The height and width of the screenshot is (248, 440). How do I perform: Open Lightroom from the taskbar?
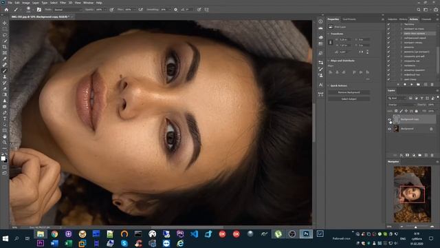click(x=320, y=234)
